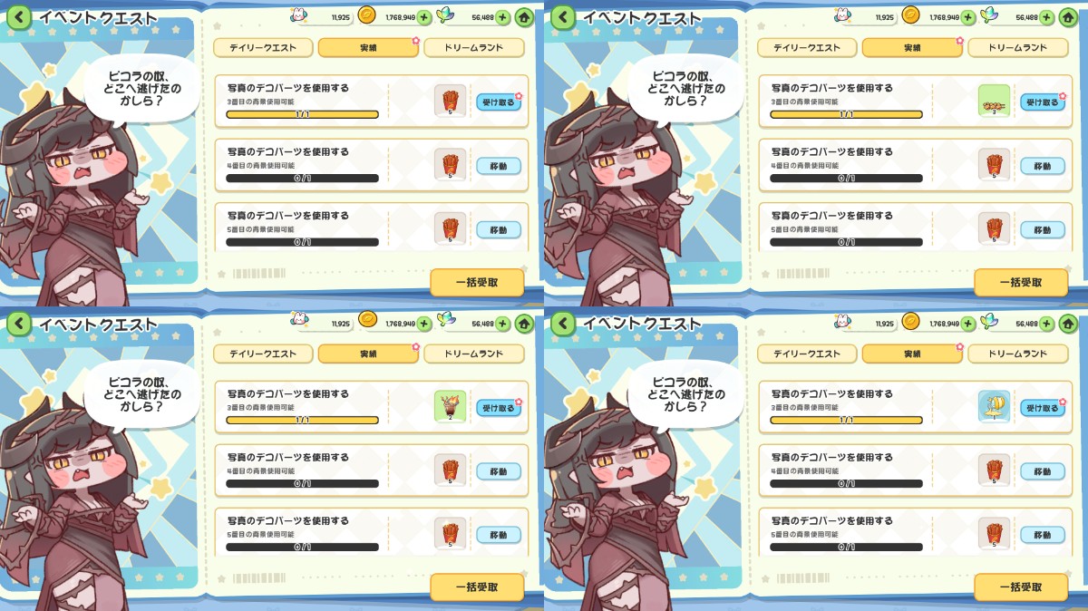Tap the butterfly currency icon on skewer-reward screen
This screenshot has height=611, width=1088.
tap(989, 15)
